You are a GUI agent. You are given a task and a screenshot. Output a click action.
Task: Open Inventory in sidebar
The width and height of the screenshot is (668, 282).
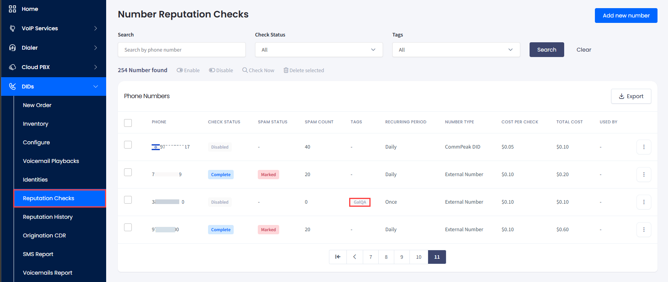35,124
